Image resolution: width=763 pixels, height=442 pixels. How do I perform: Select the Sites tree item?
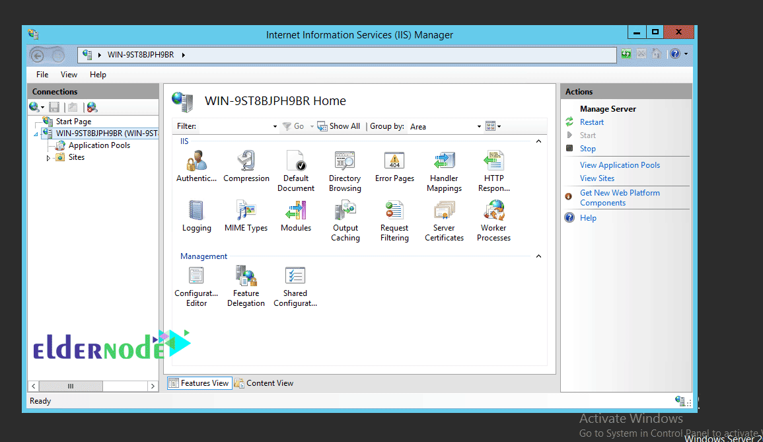coord(77,157)
